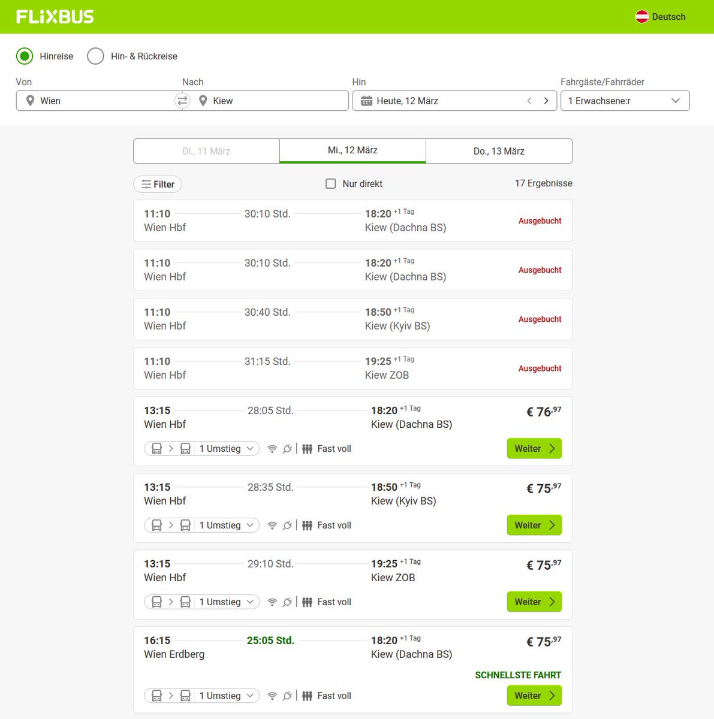Click seats occupancy icon on 29:10 Std. trip
Image resolution: width=714 pixels, height=719 pixels.
point(307,602)
